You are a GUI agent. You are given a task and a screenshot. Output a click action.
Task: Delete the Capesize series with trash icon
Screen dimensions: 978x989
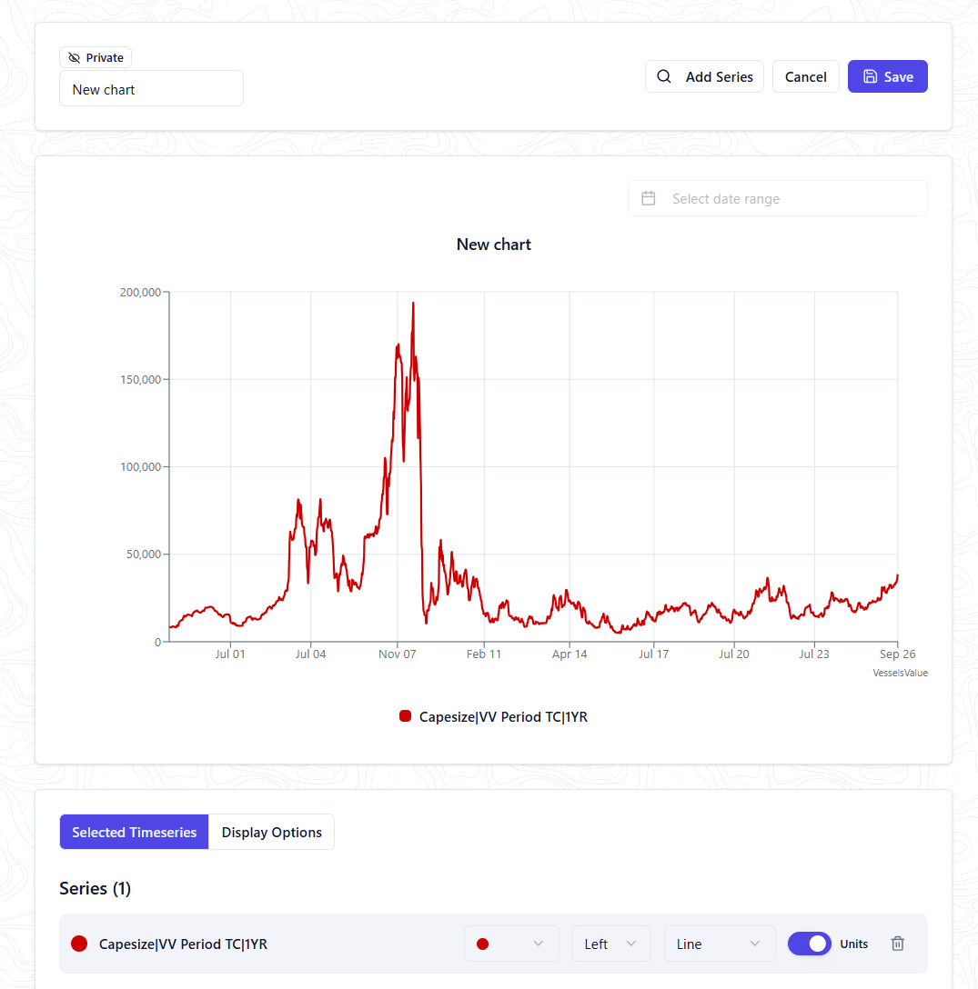tap(897, 944)
